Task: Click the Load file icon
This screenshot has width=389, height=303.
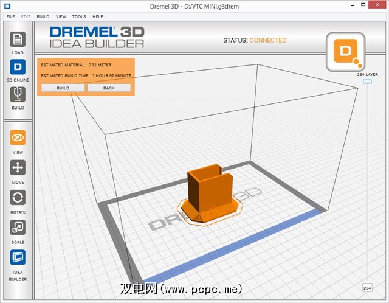Action: point(18,39)
